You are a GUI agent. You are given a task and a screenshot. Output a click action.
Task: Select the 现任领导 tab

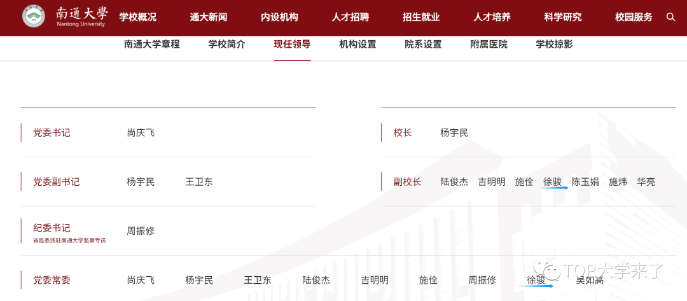click(x=292, y=45)
